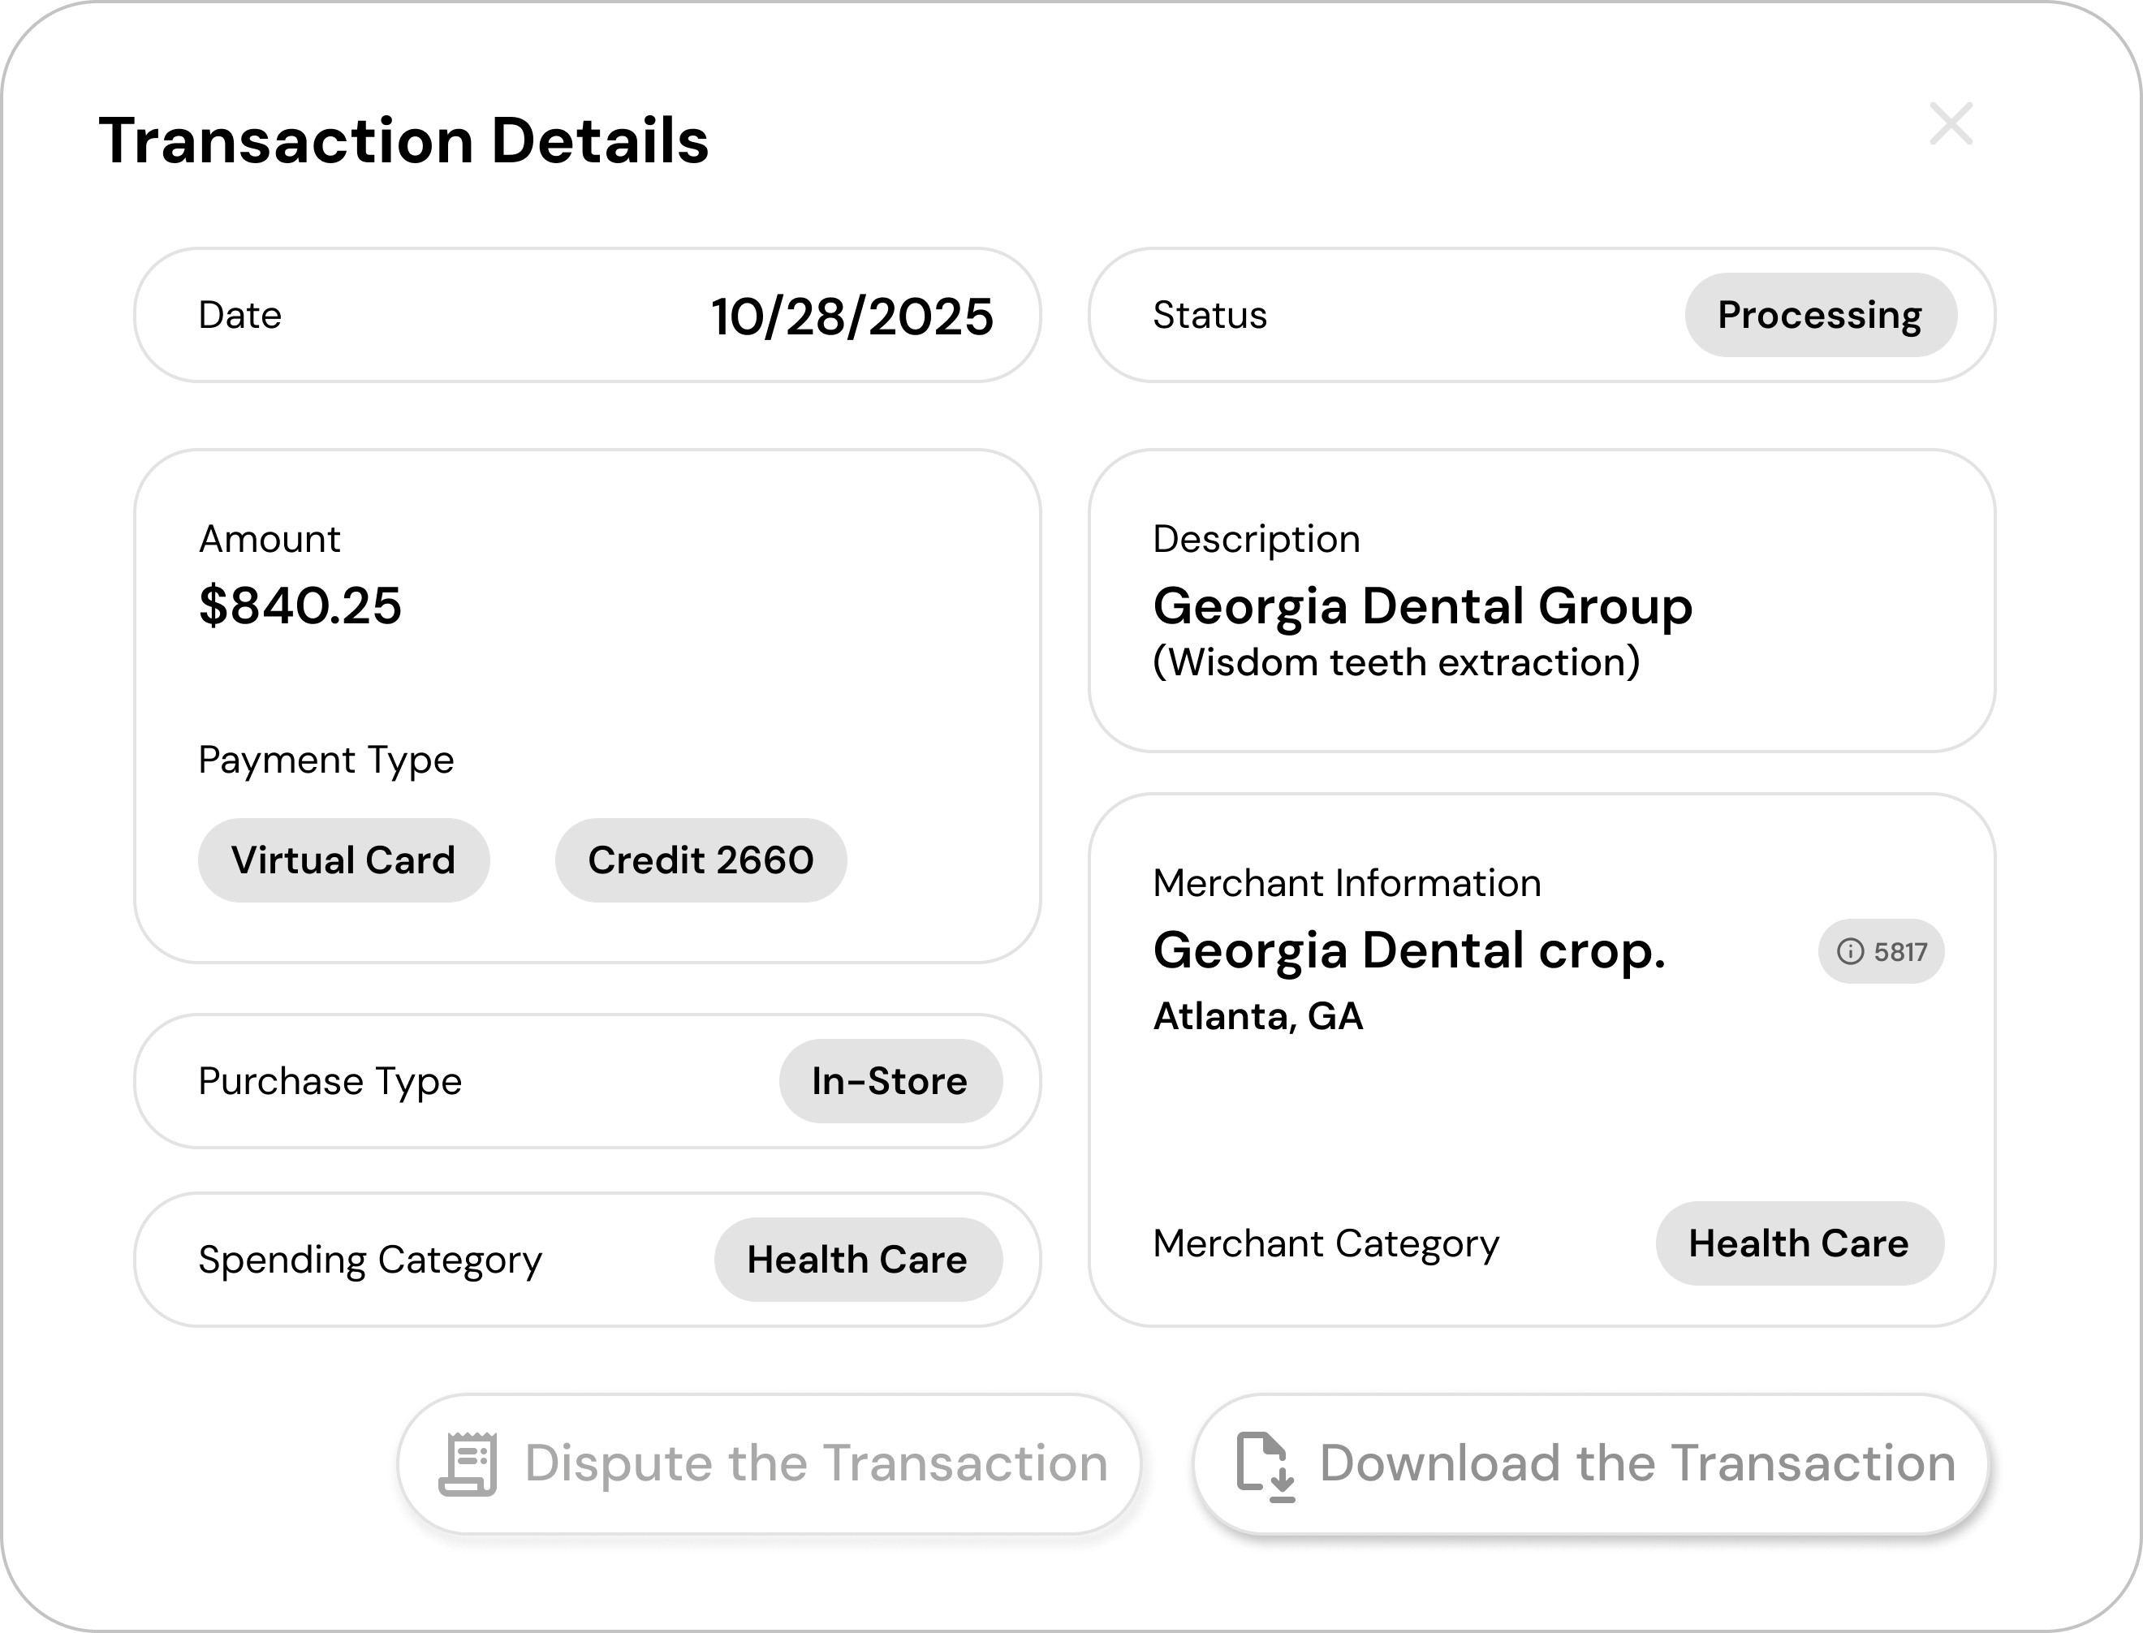This screenshot has width=2143, height=1633.
Task: Click the Spending Category Health Care tag
Action: click(857, 1260)
